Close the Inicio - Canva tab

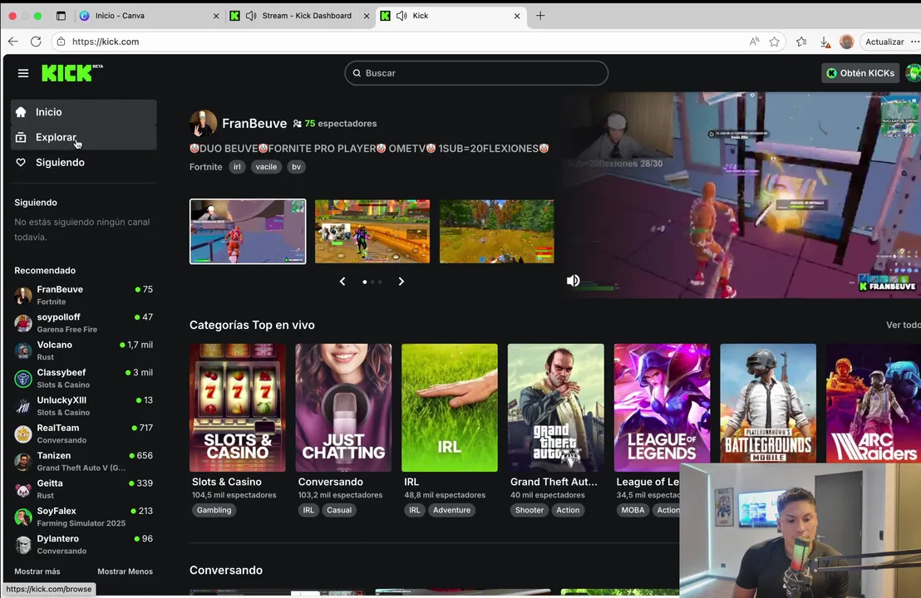pyautogui.click(x=215, y=16)
